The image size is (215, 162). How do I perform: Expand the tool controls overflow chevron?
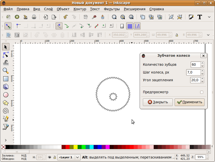[208, 35]
